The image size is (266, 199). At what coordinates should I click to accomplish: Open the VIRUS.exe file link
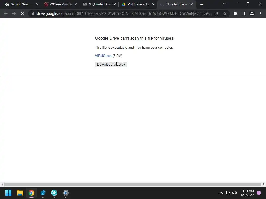coord(103,56)
